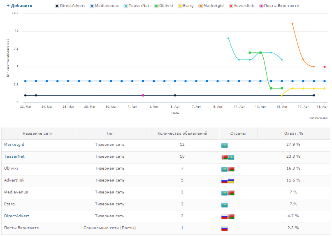Pick the Belarus flag in the Mediavenus row
Viewport: 332px width, 237px height.
[231, 193]
